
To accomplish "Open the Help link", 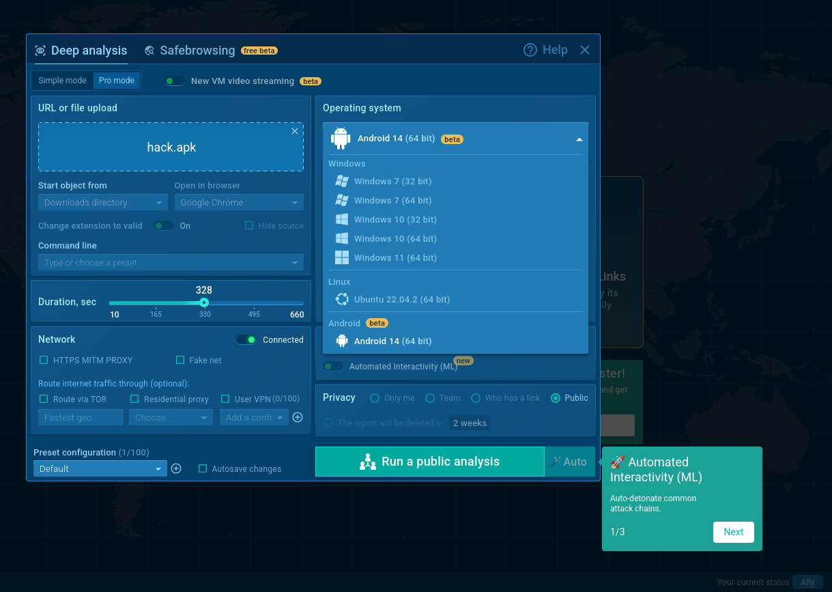I will point(545,50).
